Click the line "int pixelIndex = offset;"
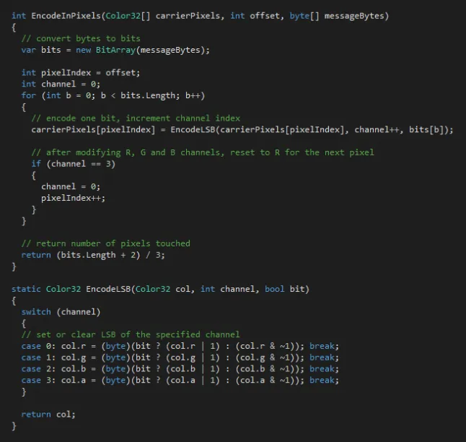Image resolution: width=466 pixels, height=442 pixels. click(x=81, y=73)
